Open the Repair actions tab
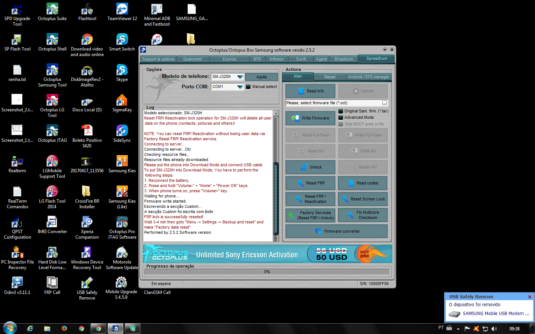535x334 pixels. (x=330, y=77)
